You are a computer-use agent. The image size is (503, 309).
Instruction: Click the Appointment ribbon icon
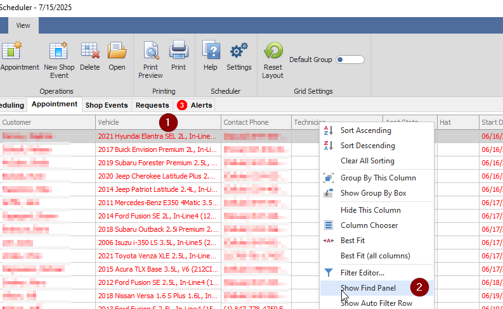pos(12,51)
